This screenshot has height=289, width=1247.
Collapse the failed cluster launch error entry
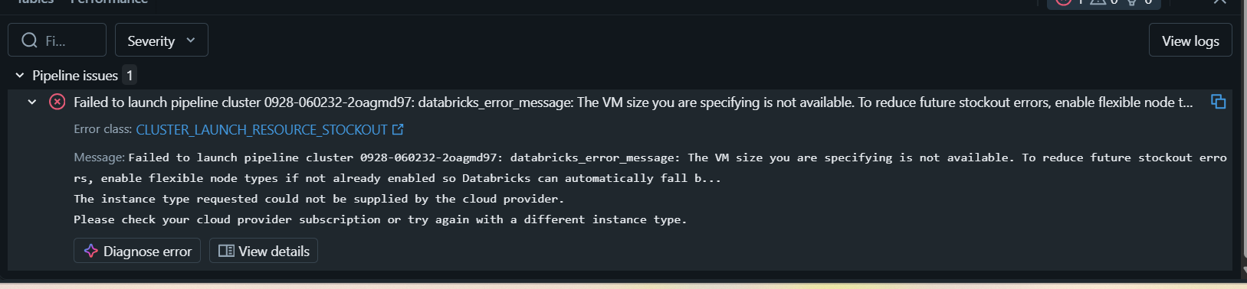[31, 102]
